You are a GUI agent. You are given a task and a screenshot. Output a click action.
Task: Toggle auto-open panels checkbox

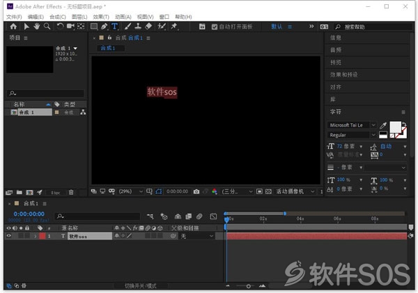(x=215, y=27)
